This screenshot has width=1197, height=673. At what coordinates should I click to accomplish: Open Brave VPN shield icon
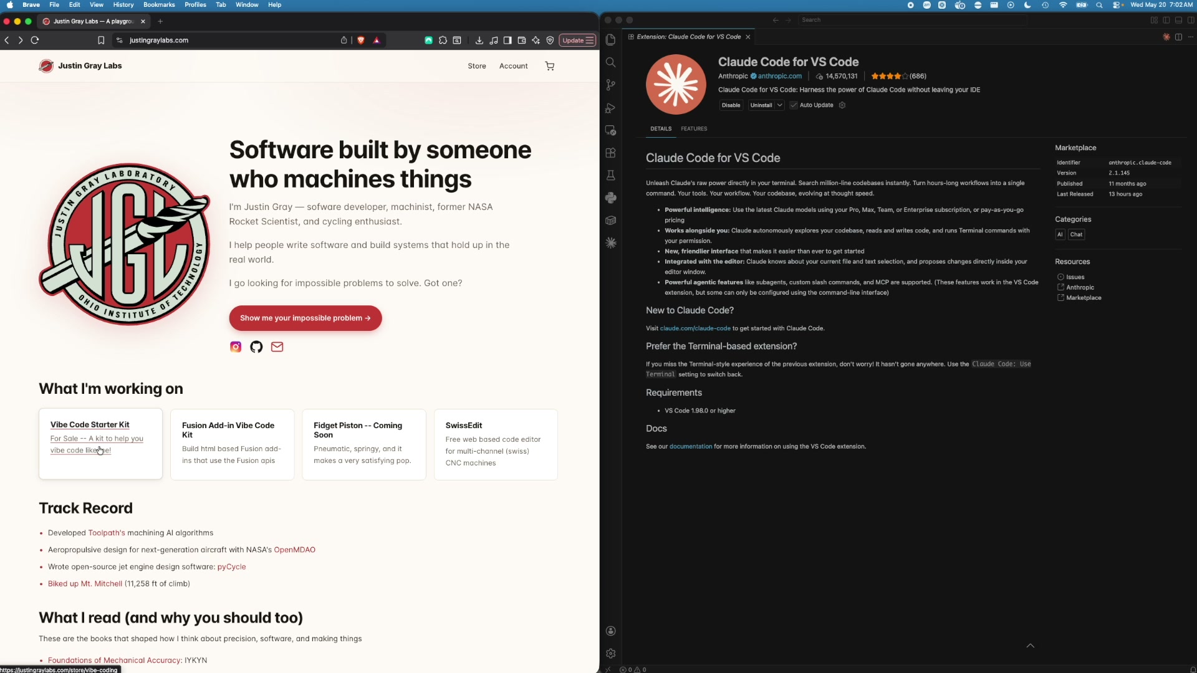coord(550,41)
